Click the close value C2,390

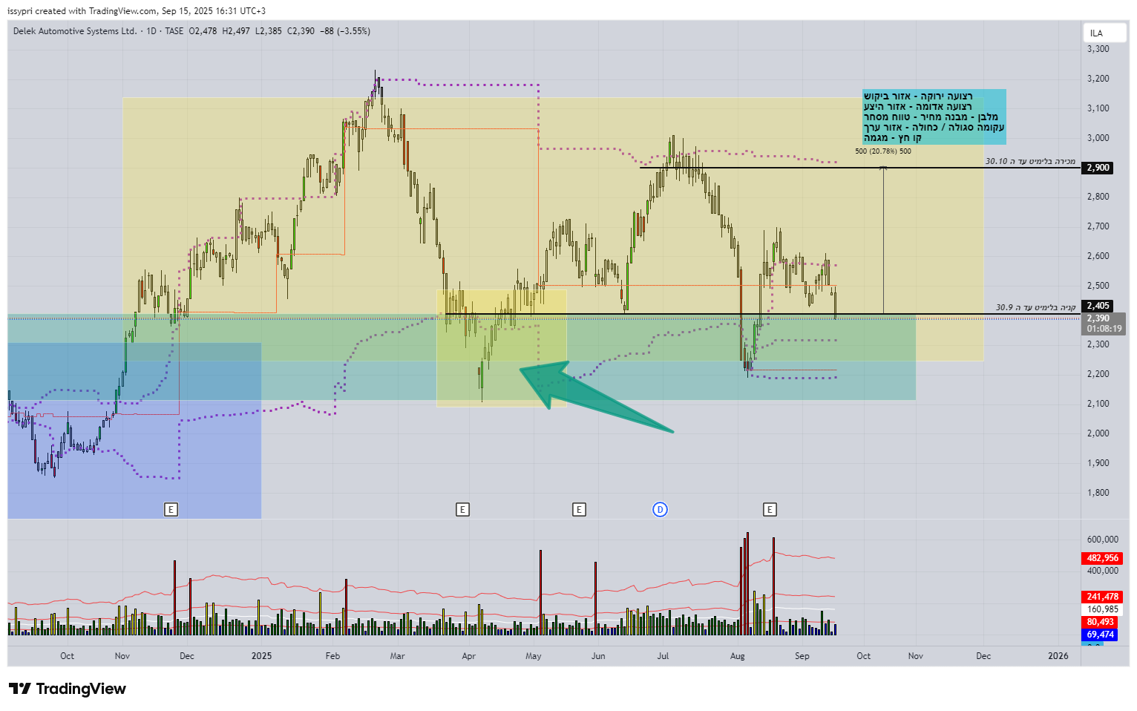[x=301, y=31]
